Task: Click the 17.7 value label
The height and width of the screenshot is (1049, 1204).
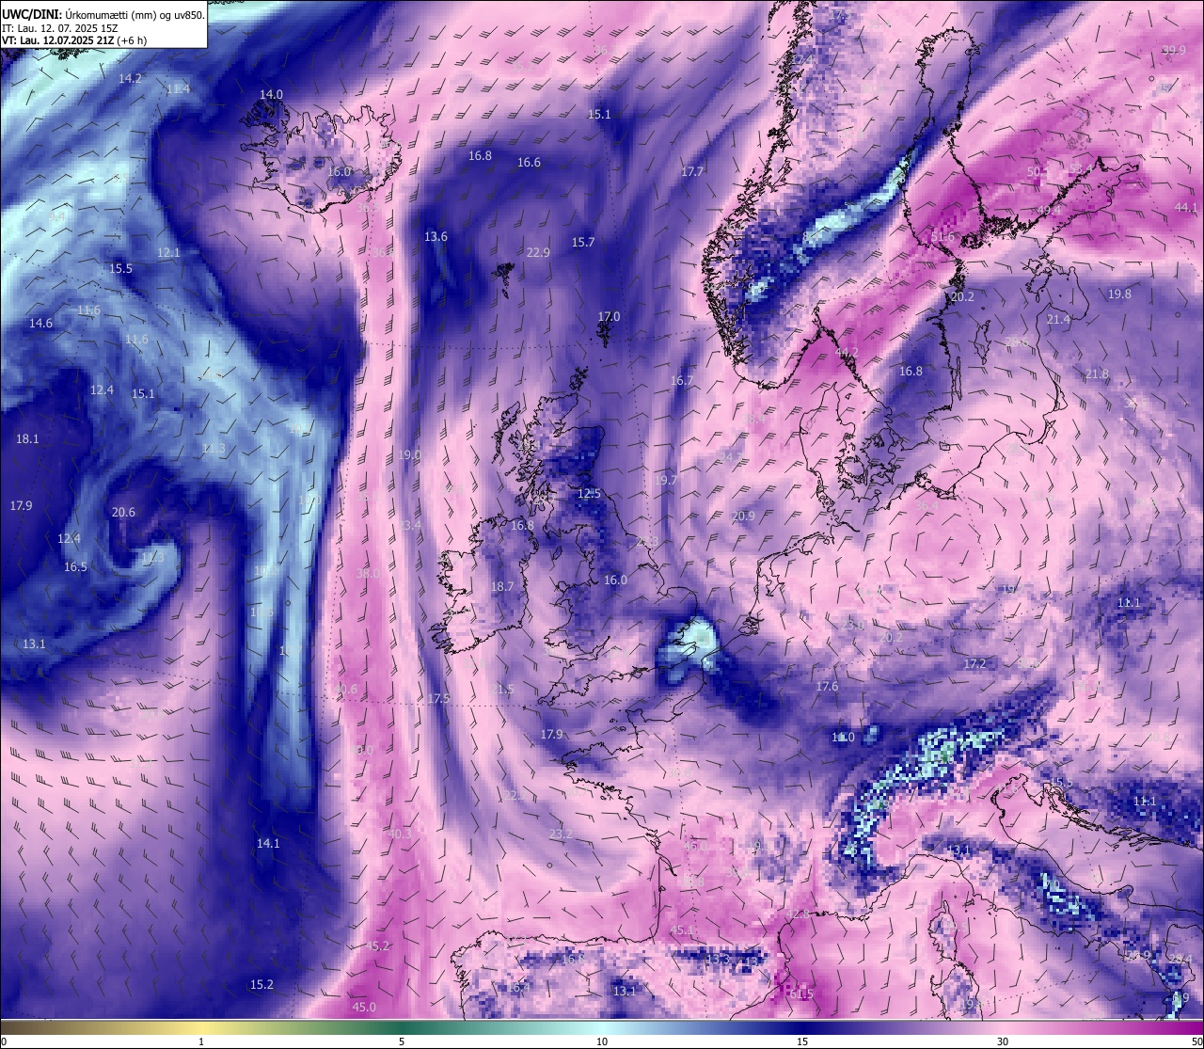Action: click(x=692, y=171)
